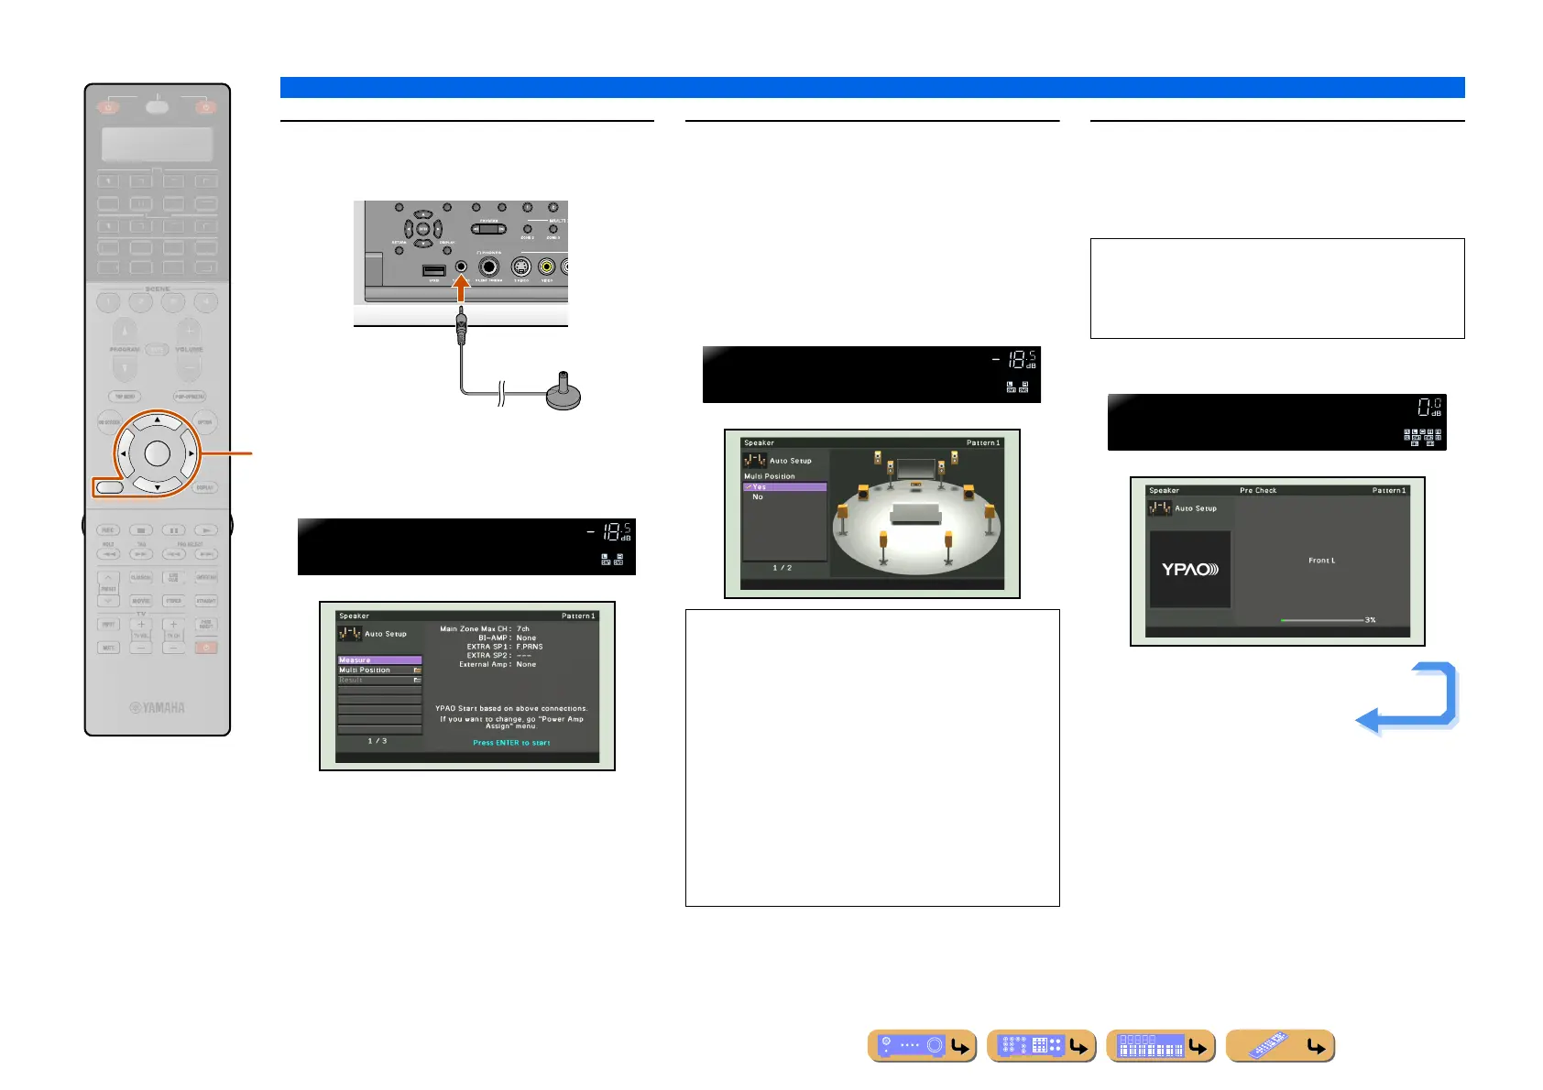
Task: Click the INPUT button in the remote's TV section
Action: pos(108,625)
